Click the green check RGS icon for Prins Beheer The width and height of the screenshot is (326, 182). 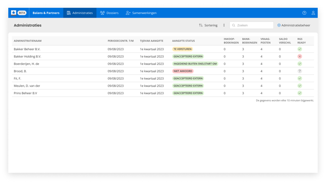coord(299,93)
